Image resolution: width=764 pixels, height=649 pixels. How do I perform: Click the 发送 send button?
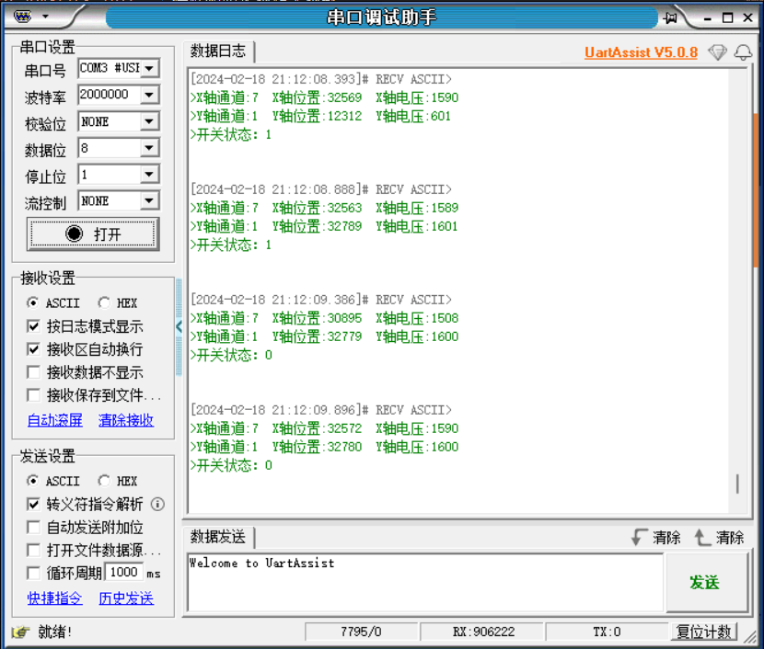point(705,582)
